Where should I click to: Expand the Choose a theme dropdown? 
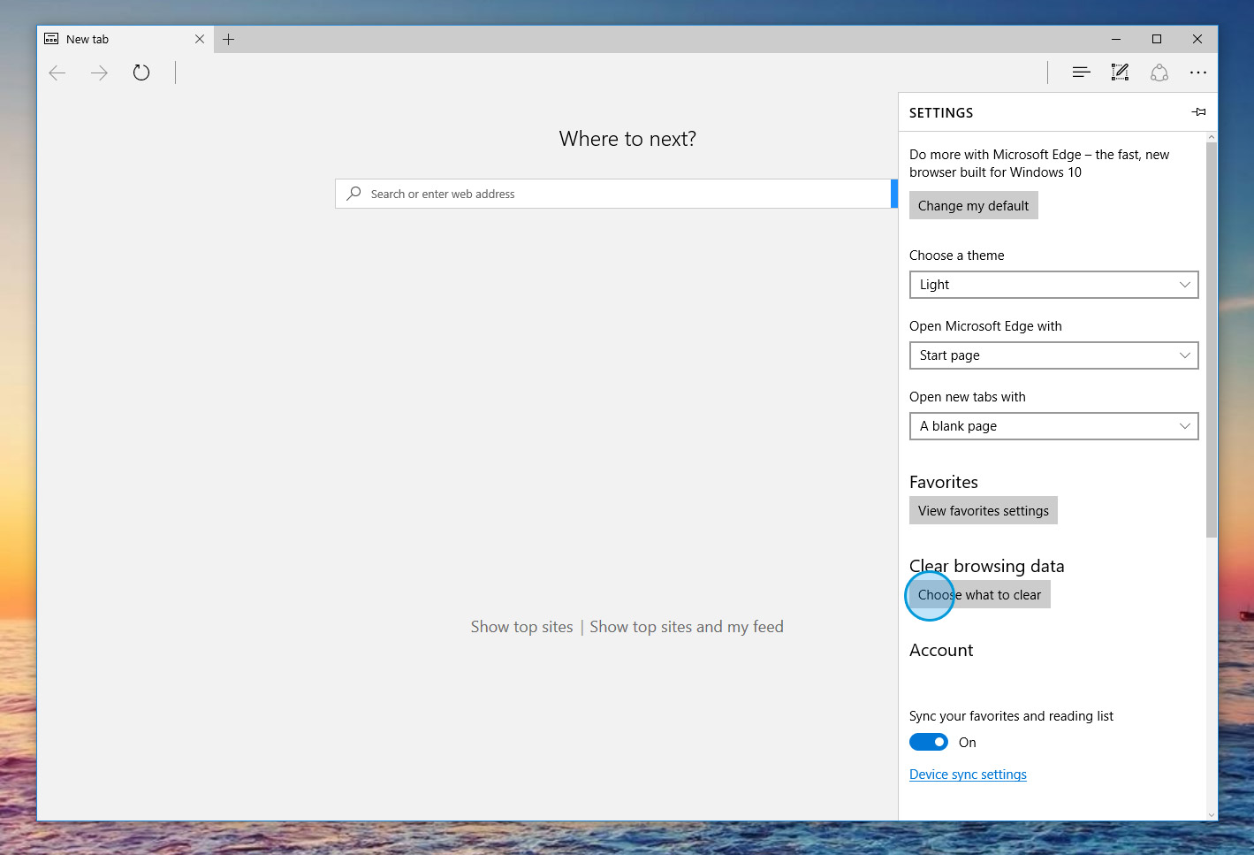coord(1053,285)
